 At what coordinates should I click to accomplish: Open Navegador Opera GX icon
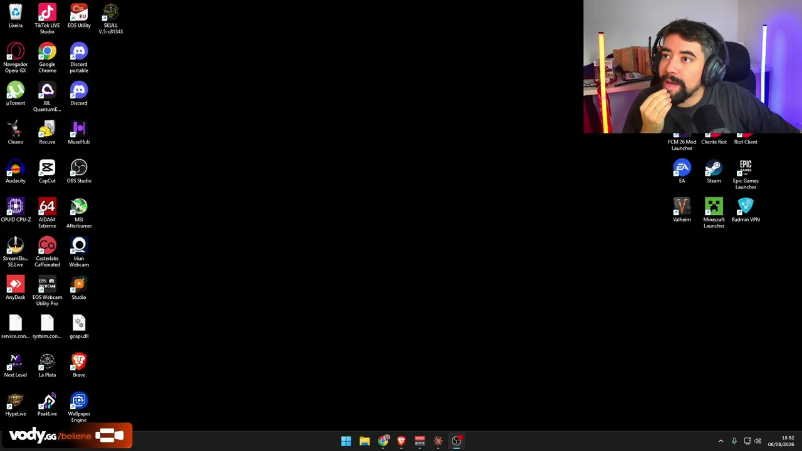pos(16,51)
